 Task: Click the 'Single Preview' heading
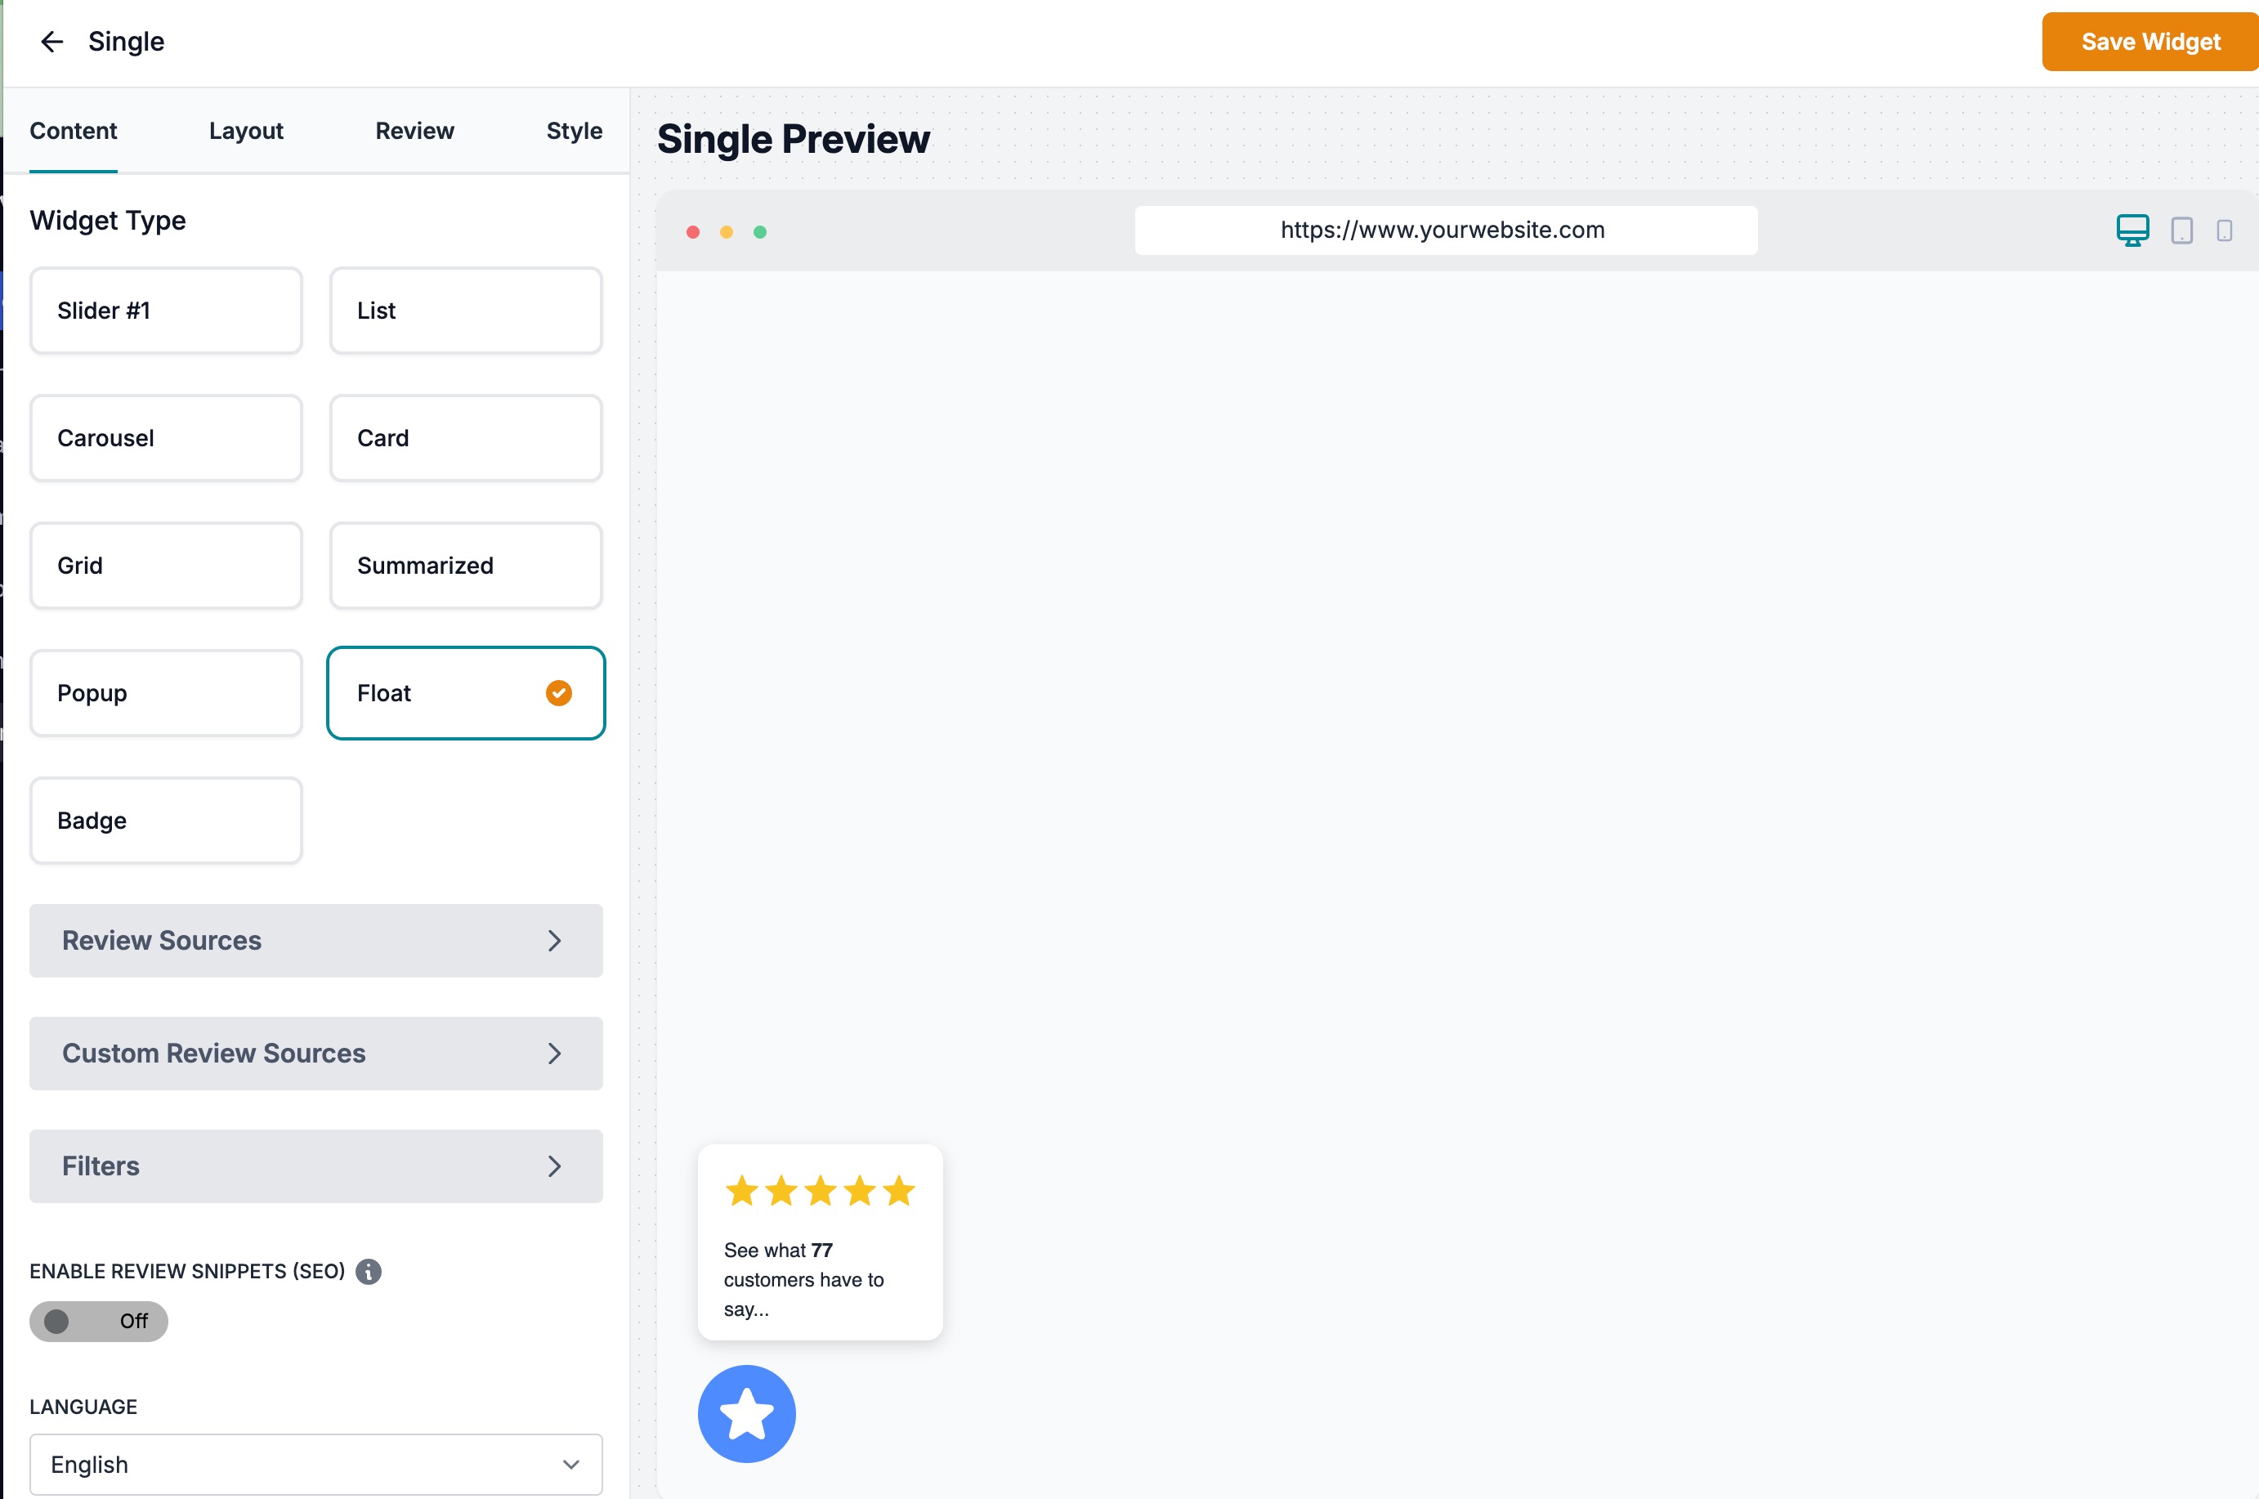click(x=793, y=140)
